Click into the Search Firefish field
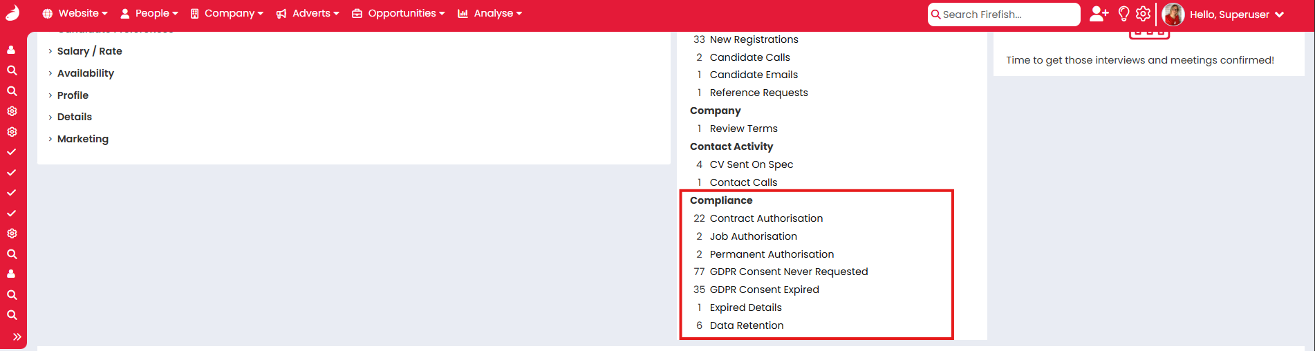Image resolution: width=1315 pixels, height=351 pixels. click(x=1004, y=15)
